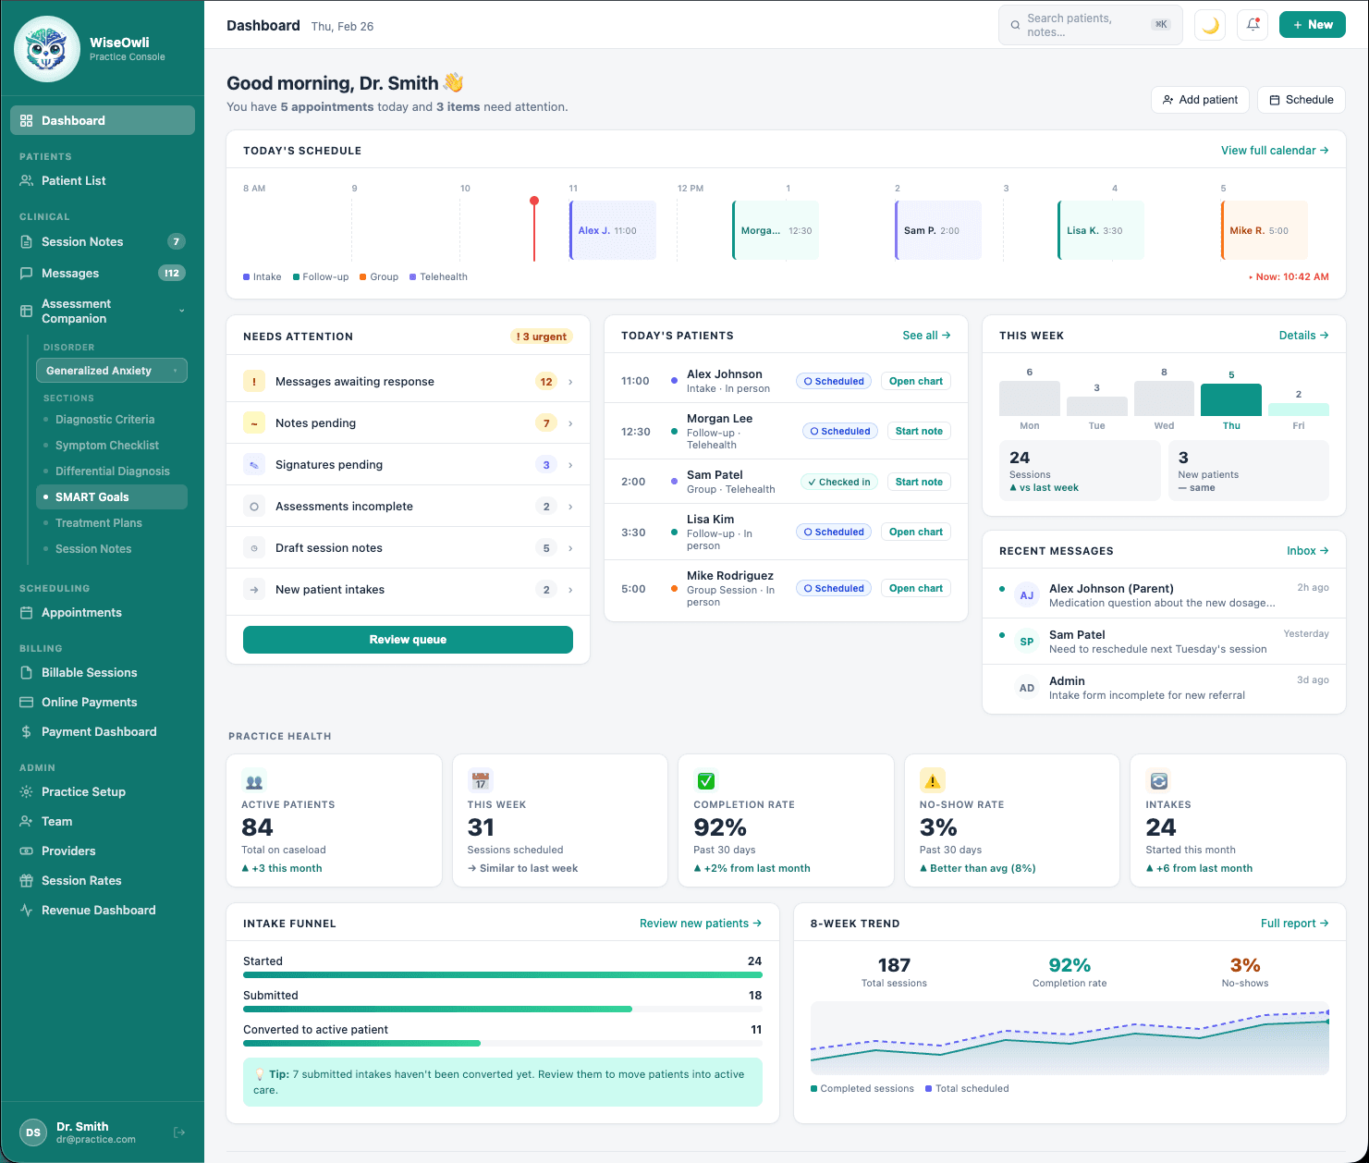This screenshot has height=1163, width=1369.
Task: Toggle Sam Patel's Checked in status
Action: [x=838, y=481]
